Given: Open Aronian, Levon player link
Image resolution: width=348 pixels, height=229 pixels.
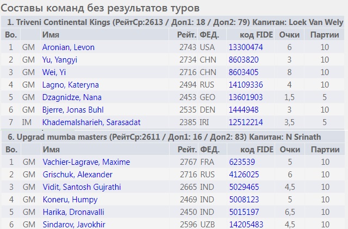Looking at the screenshot, I should [68, 47].
